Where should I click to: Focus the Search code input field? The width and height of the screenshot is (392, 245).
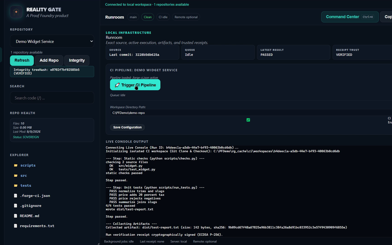click(52, 98)
